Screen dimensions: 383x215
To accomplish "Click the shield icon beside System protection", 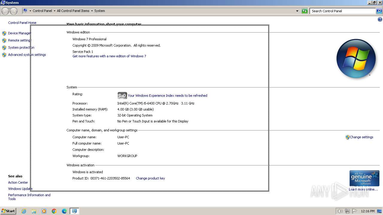I will [4, 47].
